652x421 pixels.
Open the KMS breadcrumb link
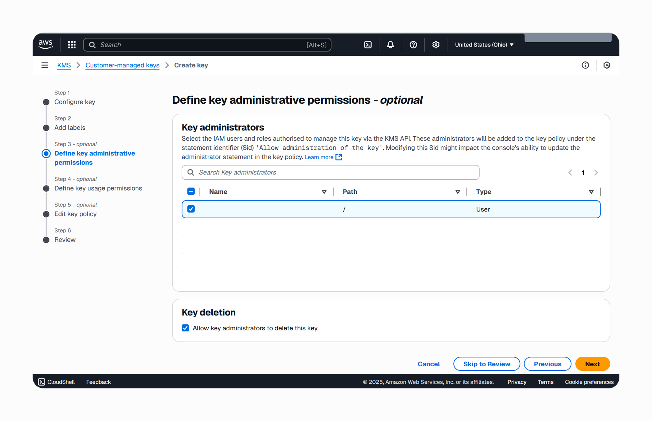click(x=64, y=65)
